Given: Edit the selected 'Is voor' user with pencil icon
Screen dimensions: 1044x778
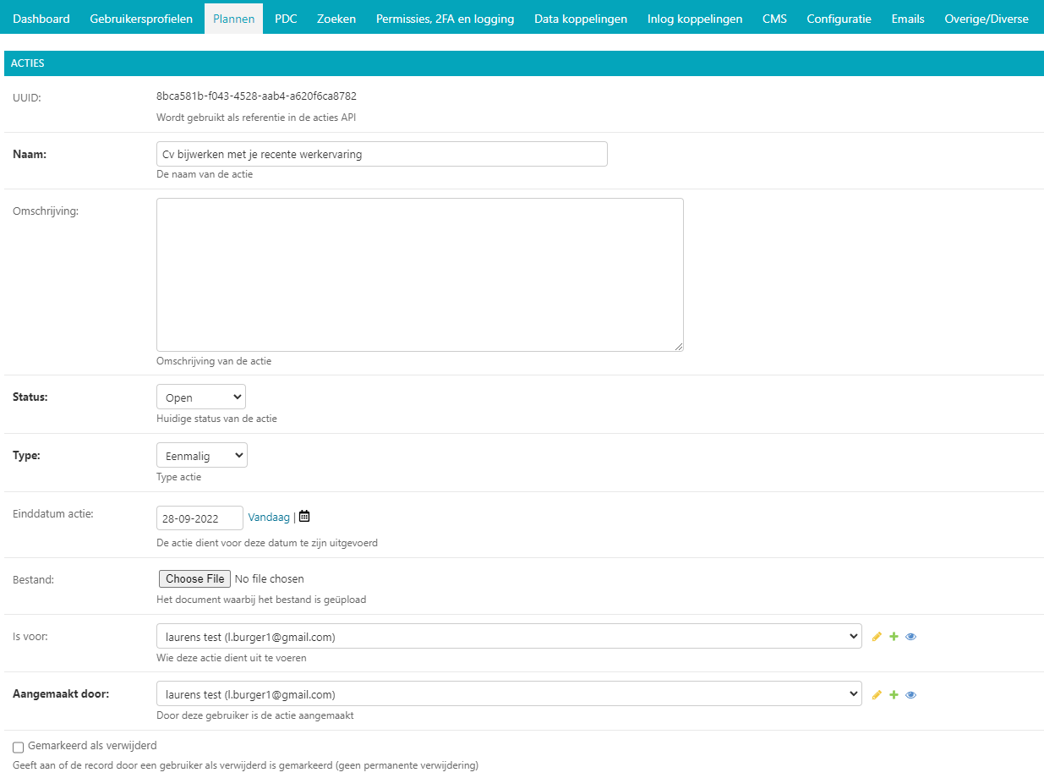Looking at the screenshot, I should pos(877,637).
